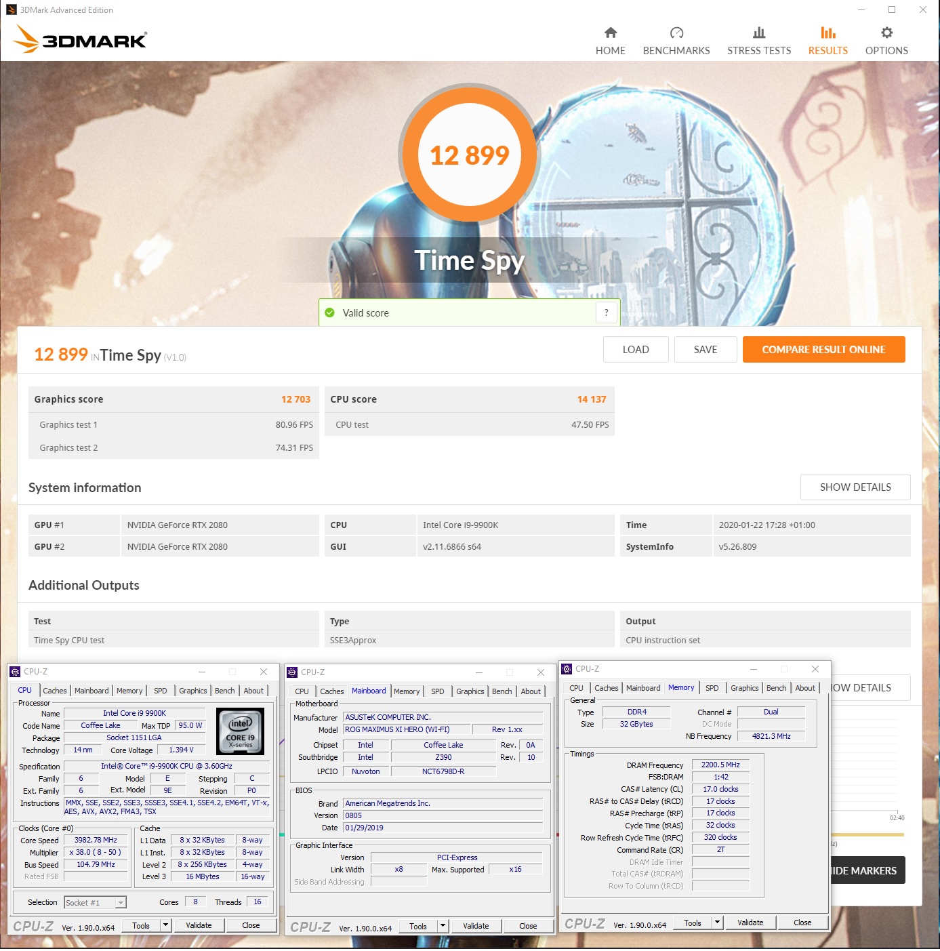This screenshot has height=951, width=940.
Task: Click the Model field ROG MAXIMUS XI HERO
Action: coord(407,729)
